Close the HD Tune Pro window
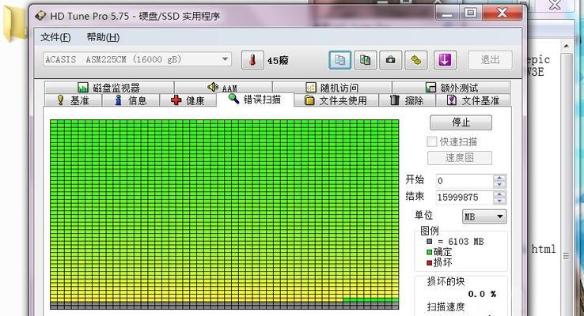The image size is (584, 316). (502, 13)
